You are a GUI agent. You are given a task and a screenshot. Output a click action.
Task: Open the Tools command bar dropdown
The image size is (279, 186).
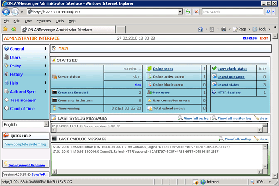click(269, 29)
